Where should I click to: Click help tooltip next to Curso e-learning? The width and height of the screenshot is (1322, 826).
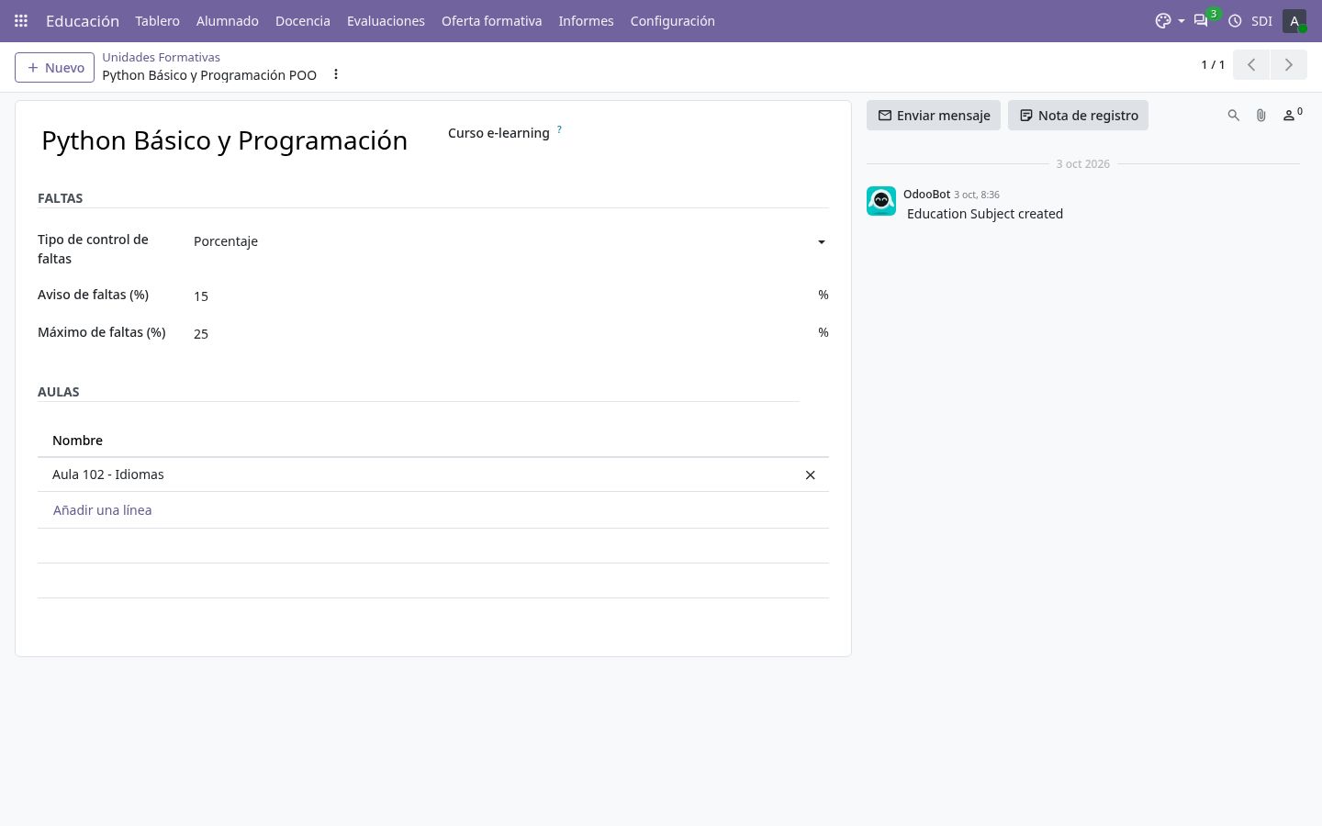[x=559, y=129]
